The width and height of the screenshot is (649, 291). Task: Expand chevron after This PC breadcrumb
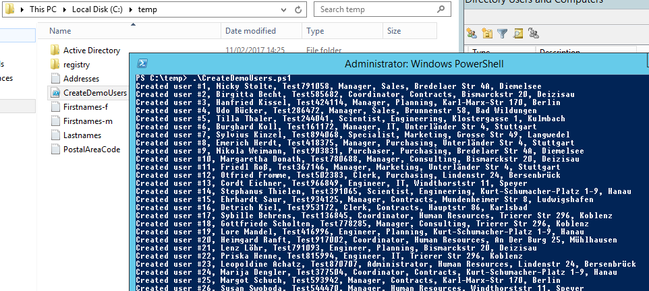[x=65, y=9]
